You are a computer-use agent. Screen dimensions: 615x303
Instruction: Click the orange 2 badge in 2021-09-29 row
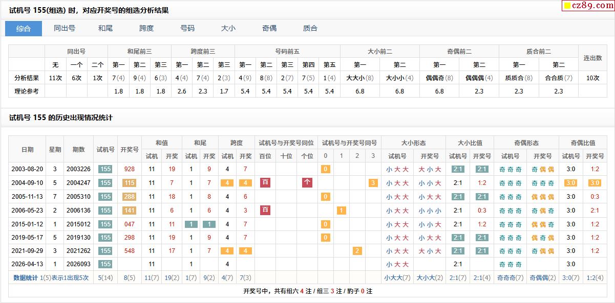(357, 251)
